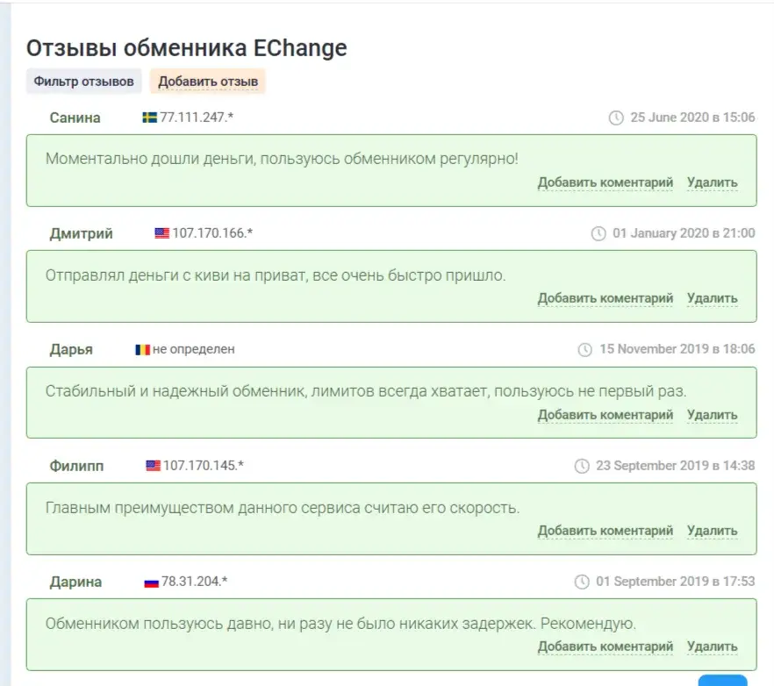Select reviewer name Дарья
The width and height of the screenshot is (774, 686).
tap(71, 349)
